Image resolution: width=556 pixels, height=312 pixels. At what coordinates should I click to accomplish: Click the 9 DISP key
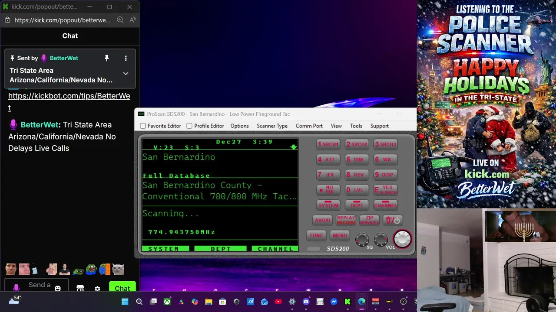coord(386,175)
